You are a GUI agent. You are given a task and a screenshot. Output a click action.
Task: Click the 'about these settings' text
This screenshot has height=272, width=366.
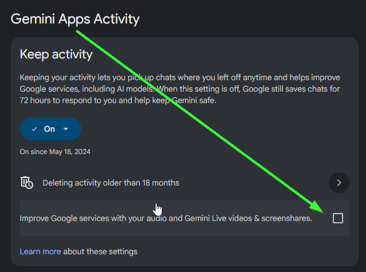(x=100, y=251)
